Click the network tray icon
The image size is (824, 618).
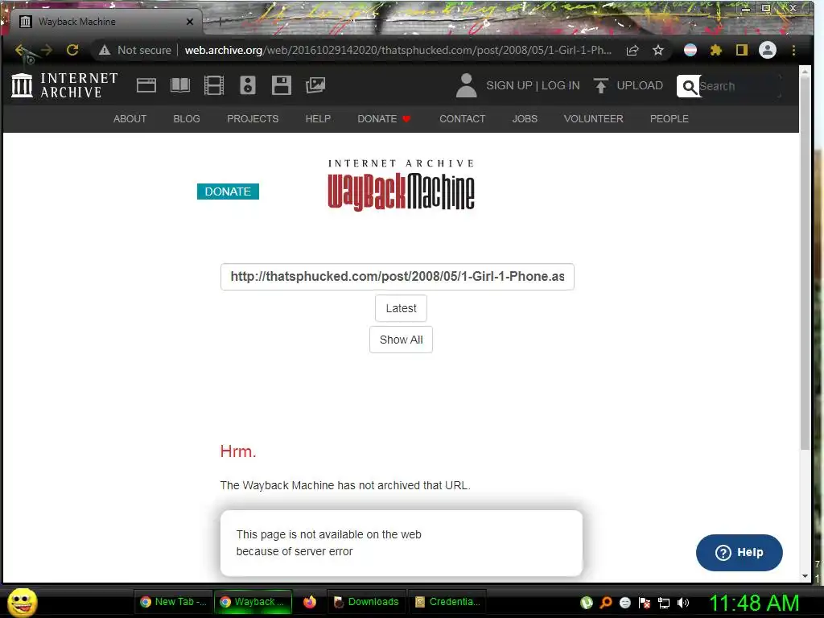664,603
